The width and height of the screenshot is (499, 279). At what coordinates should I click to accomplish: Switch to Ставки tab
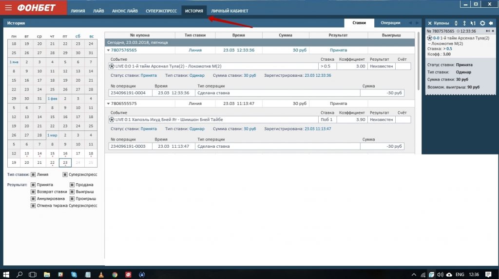point(359,23)
